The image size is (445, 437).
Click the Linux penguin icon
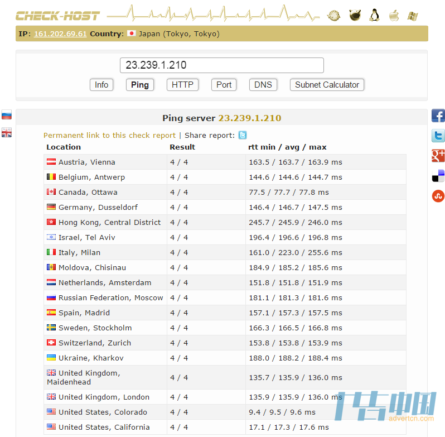pyautogui.click(x=374, y=15)
